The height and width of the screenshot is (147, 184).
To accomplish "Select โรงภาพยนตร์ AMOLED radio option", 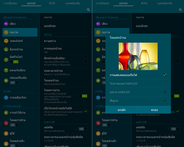I will pos(165,83).
